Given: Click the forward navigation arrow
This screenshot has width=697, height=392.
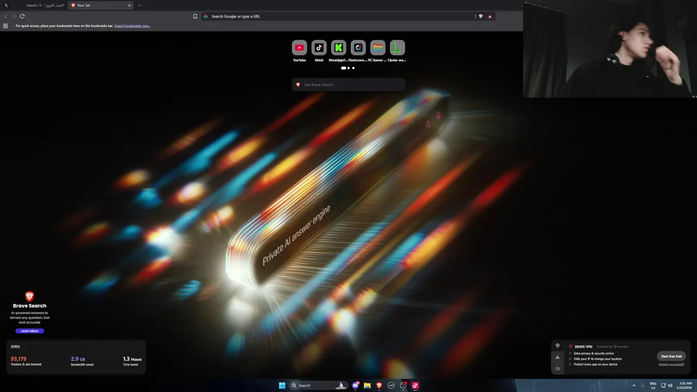Looking at the screenshot, I should [14, 16].
